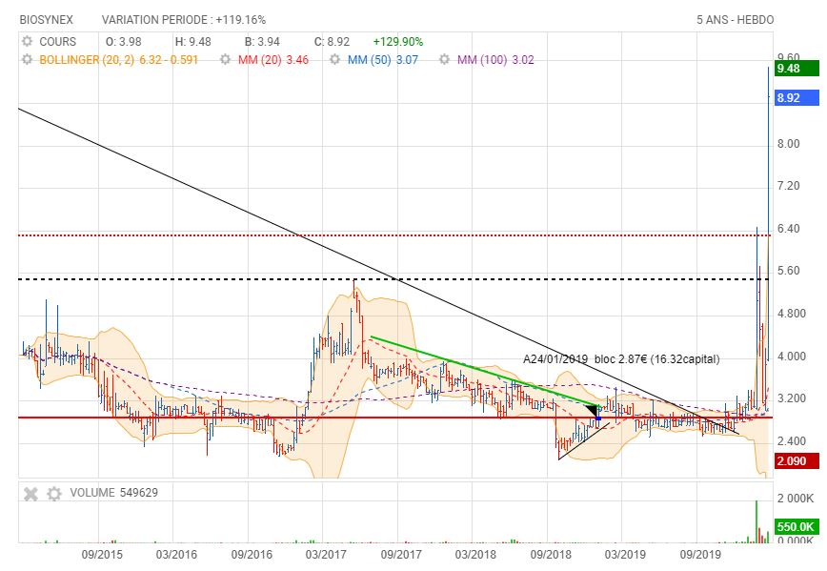827x571 pixels.
Task: Click the 09/2019 date axis label
Action: click(700, 555)
